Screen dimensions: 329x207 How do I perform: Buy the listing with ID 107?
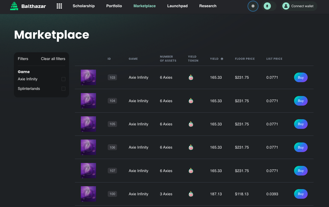(x=301, y=171)
